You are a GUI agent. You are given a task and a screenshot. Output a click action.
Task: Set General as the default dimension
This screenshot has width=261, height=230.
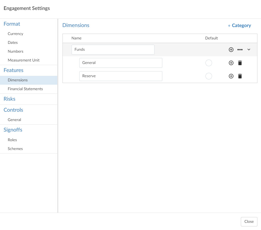click(x=209, y=63)
